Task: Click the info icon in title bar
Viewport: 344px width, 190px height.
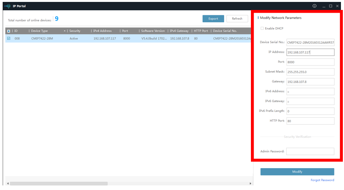Action: click(315, 6)
